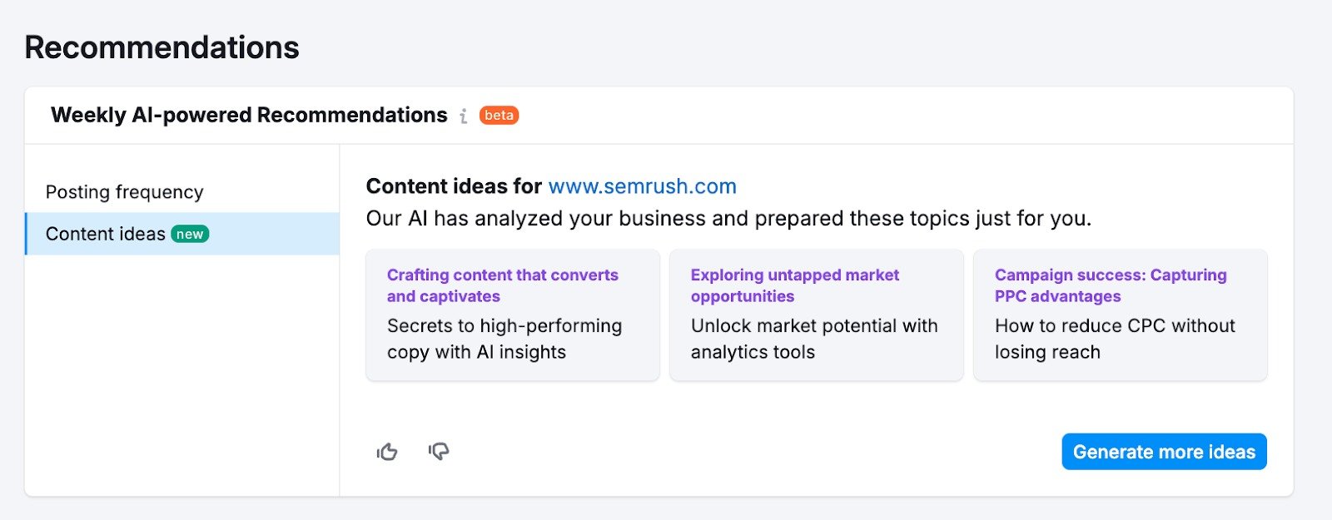Click the Weekly AI-powered Recommendations title
Viewport: 1332px width, 520px height.
tap(248, 115)
